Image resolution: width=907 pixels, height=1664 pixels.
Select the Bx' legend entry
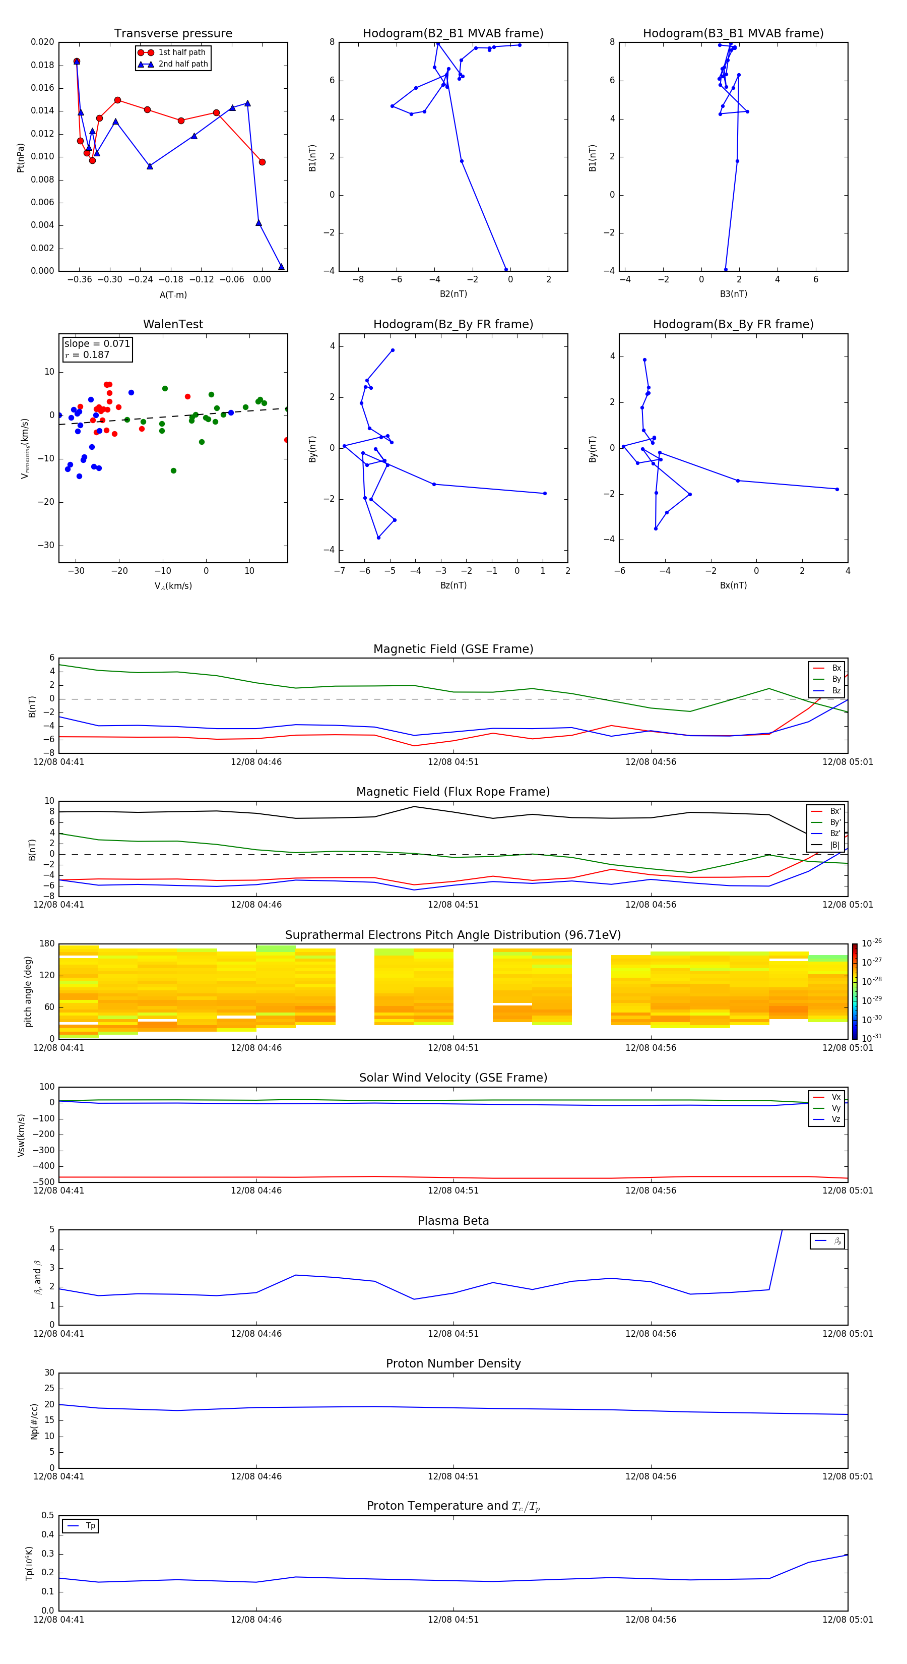tap(826, 811)
